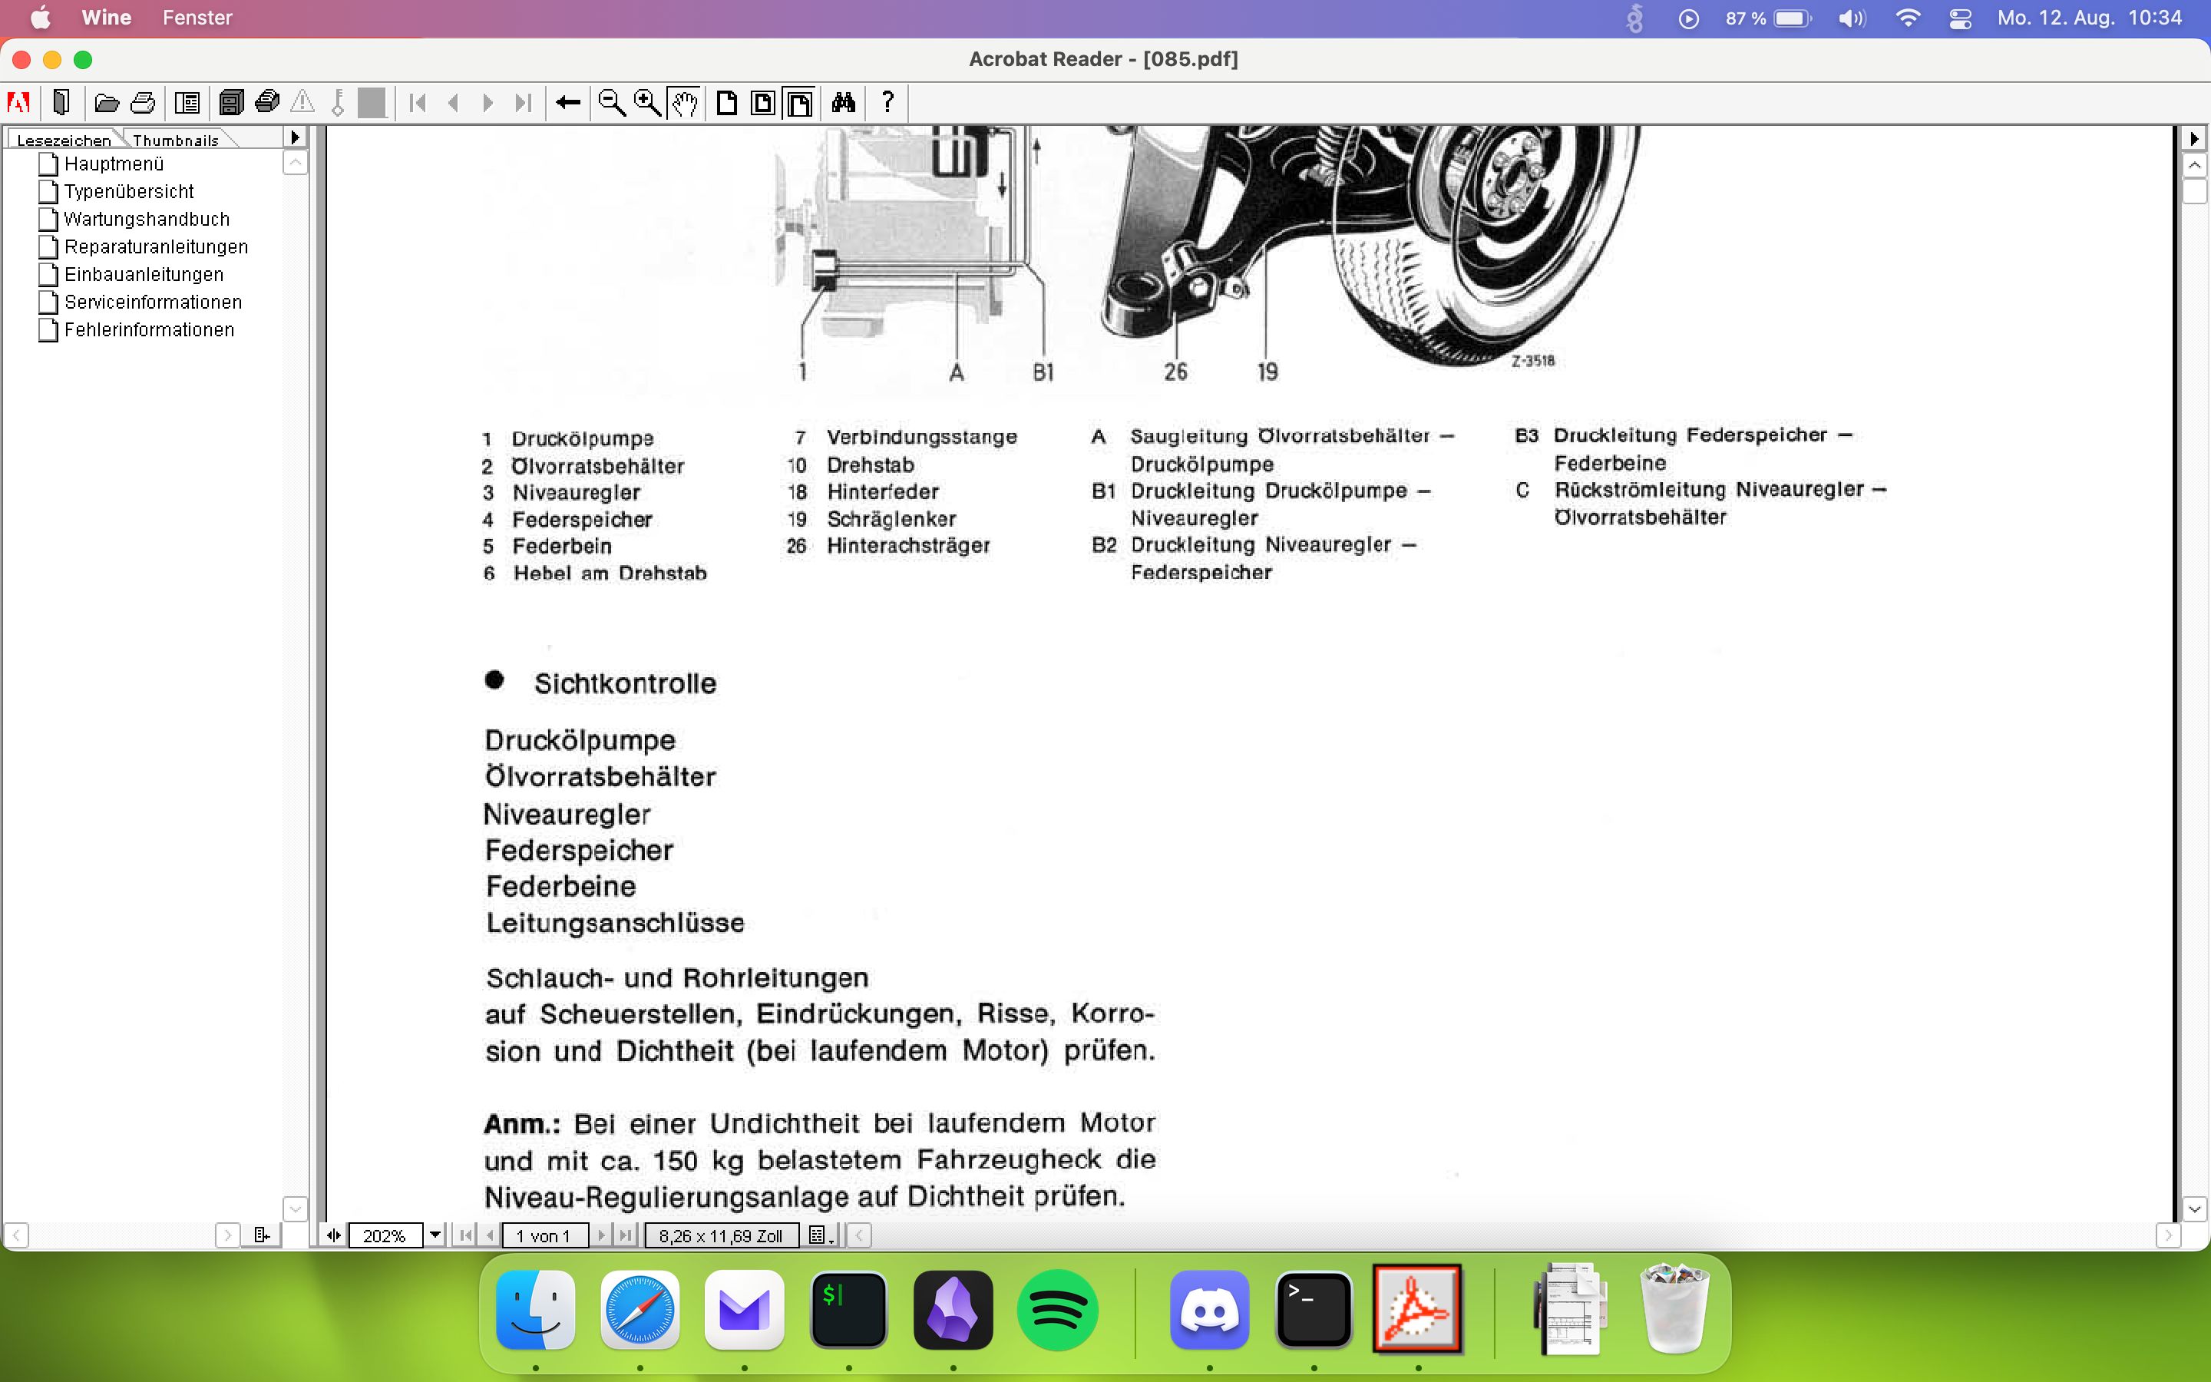2211x1382 pixels.
Task: Click the Open file folder icon
Action: (107, 102)
